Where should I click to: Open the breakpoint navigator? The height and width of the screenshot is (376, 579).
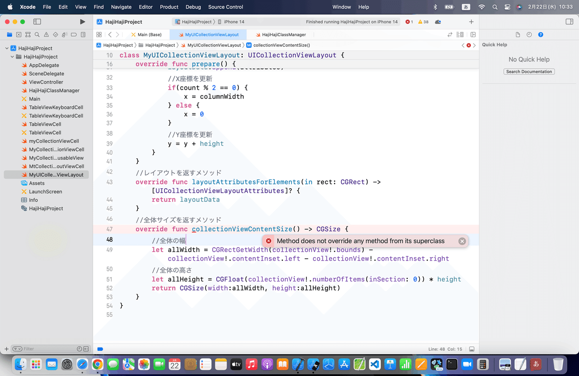[x=74, y=35]
